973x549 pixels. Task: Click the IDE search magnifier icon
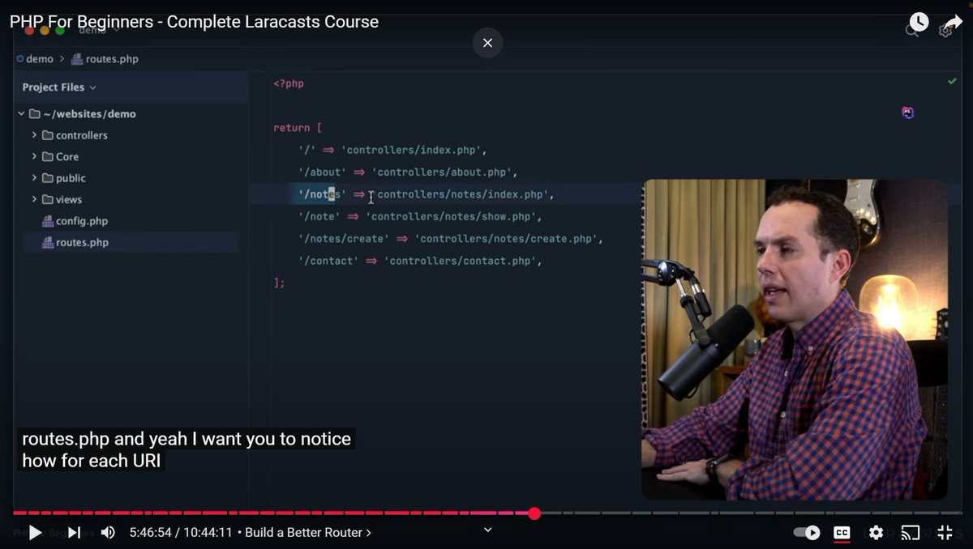click(x=912, y=31)
